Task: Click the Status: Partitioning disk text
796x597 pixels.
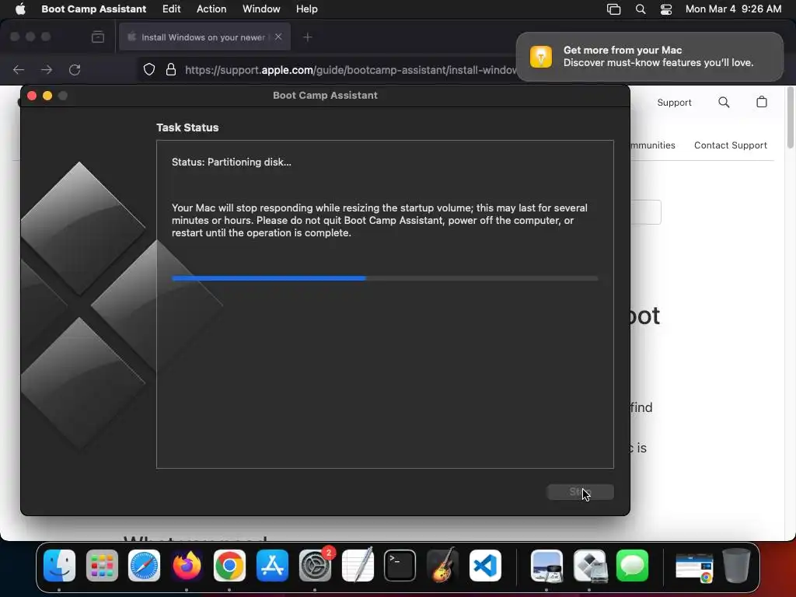Action: tap(232, 162)
